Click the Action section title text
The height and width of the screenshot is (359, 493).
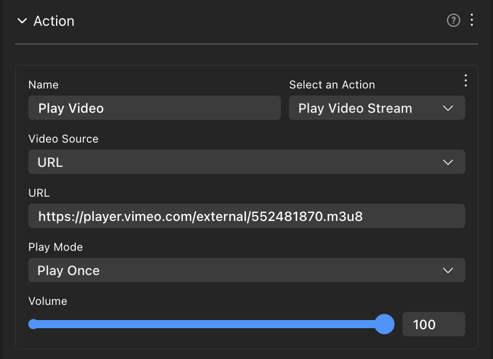(54, 21)
